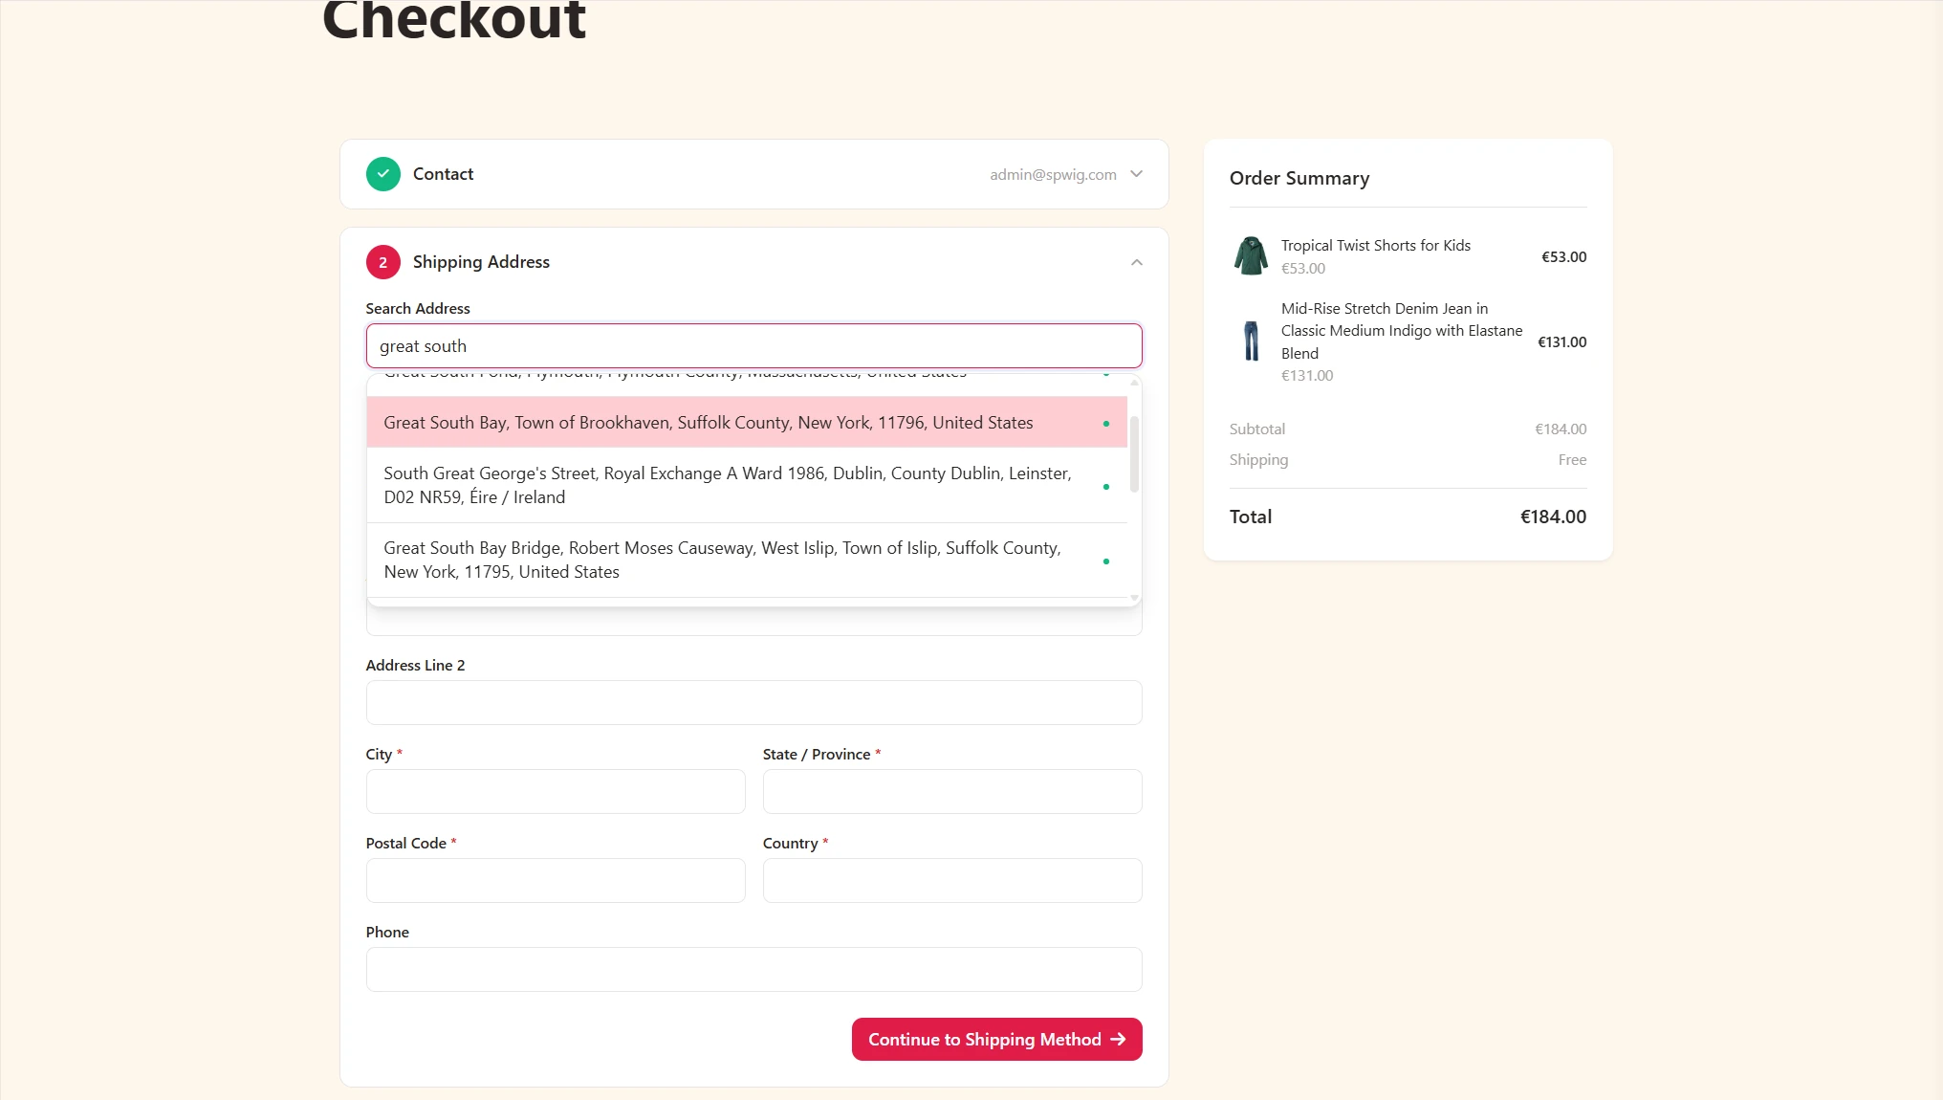This screenshot has height=1100, width=1943.
Task: Click the Total €184.00 amount
Action: [x=1553, y=517]
